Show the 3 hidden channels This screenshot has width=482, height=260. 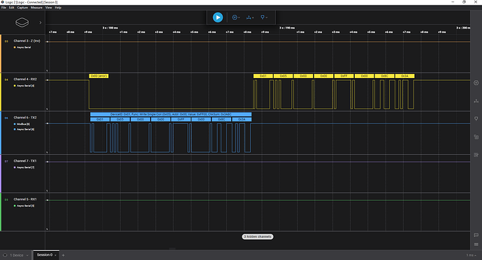tap(258, 237)
